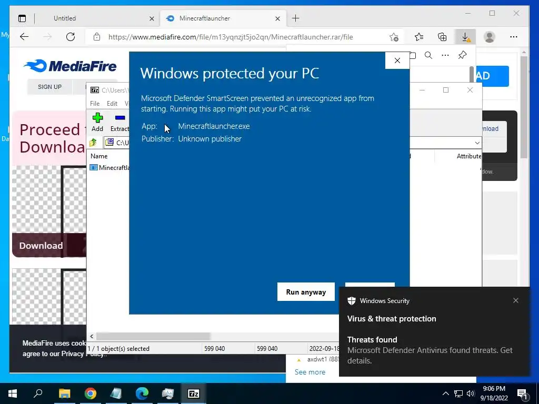Screen dimensions: 539x404
Task: Go back in the Edge browser
Action: coord(24,37)
